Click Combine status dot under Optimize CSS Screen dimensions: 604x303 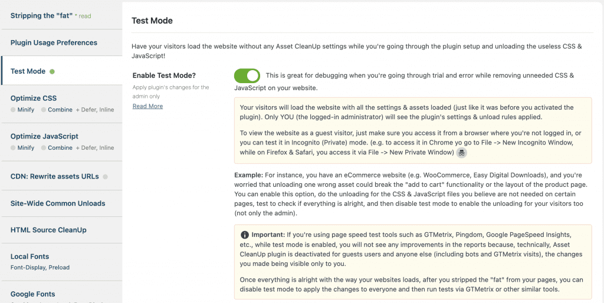(44, 110)
